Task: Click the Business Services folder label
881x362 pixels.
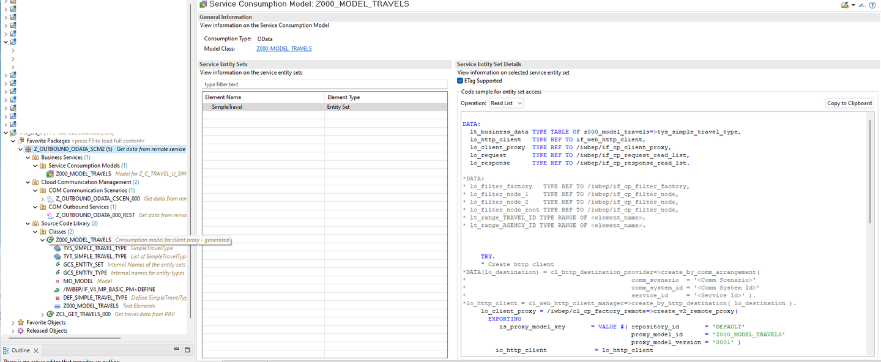Action: 62,157
